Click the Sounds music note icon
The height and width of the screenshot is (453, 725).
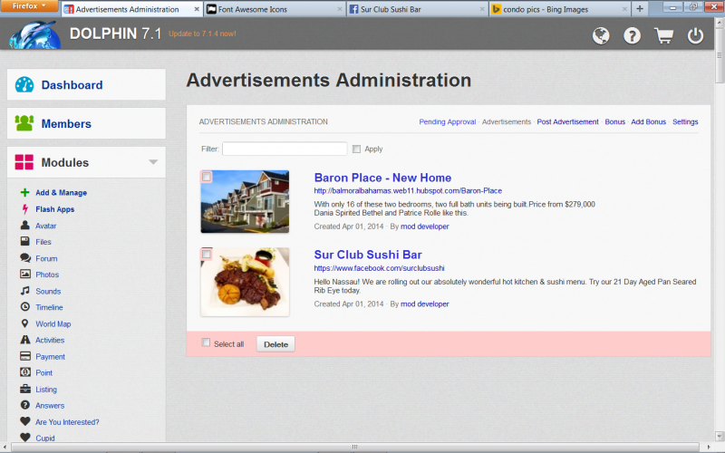coord(25,291)
